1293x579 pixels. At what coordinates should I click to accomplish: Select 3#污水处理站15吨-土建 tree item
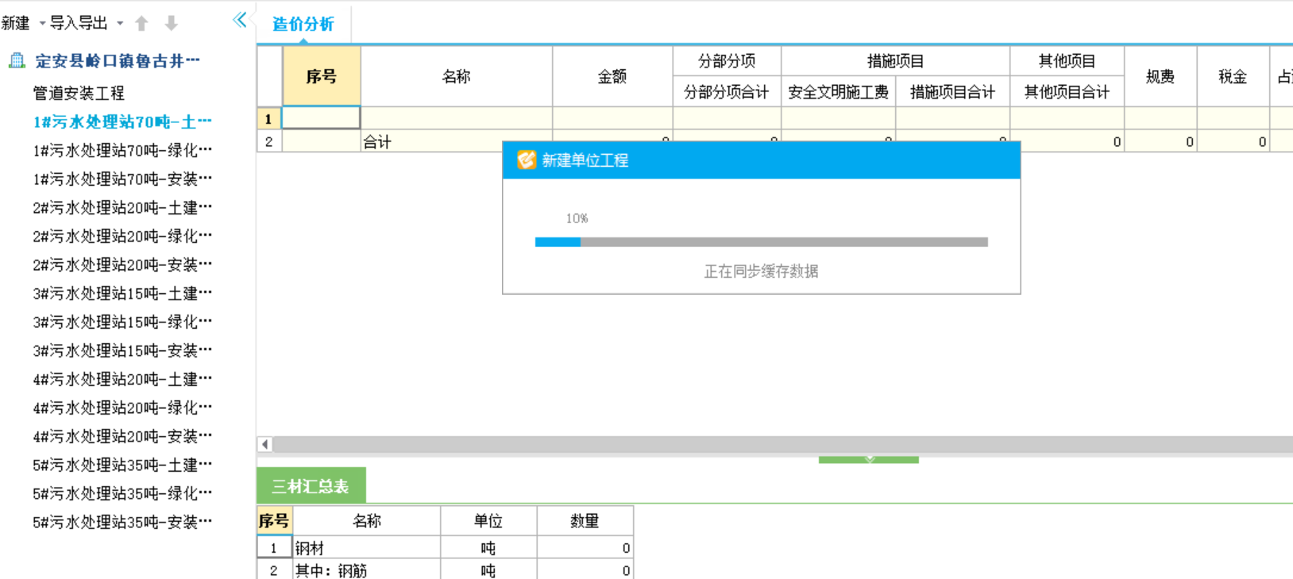coord(122,293)
